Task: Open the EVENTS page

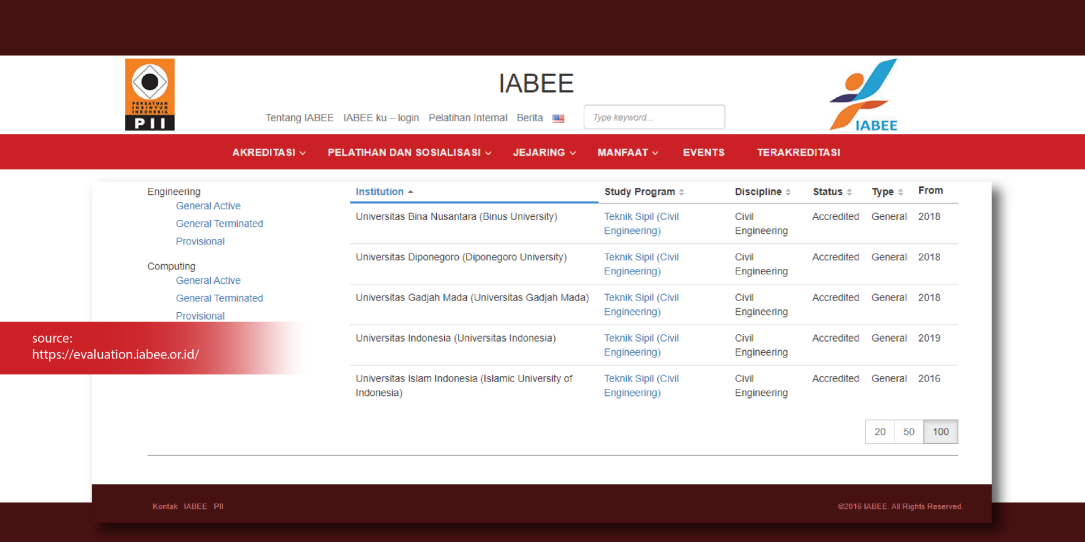Action: [704, 152]
